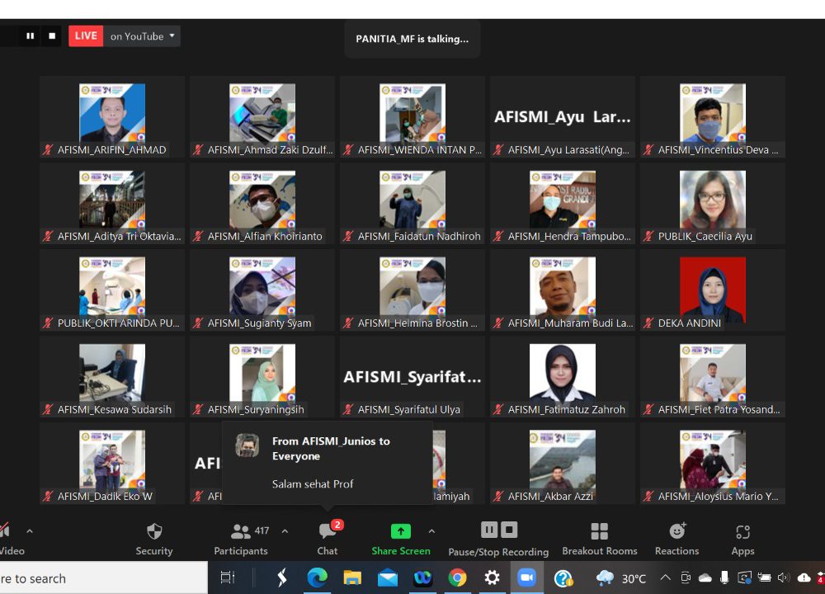The width and height of the screenshot is (825, 594).
Task: Stop recording using top-left square button
Action: (52, 36)
